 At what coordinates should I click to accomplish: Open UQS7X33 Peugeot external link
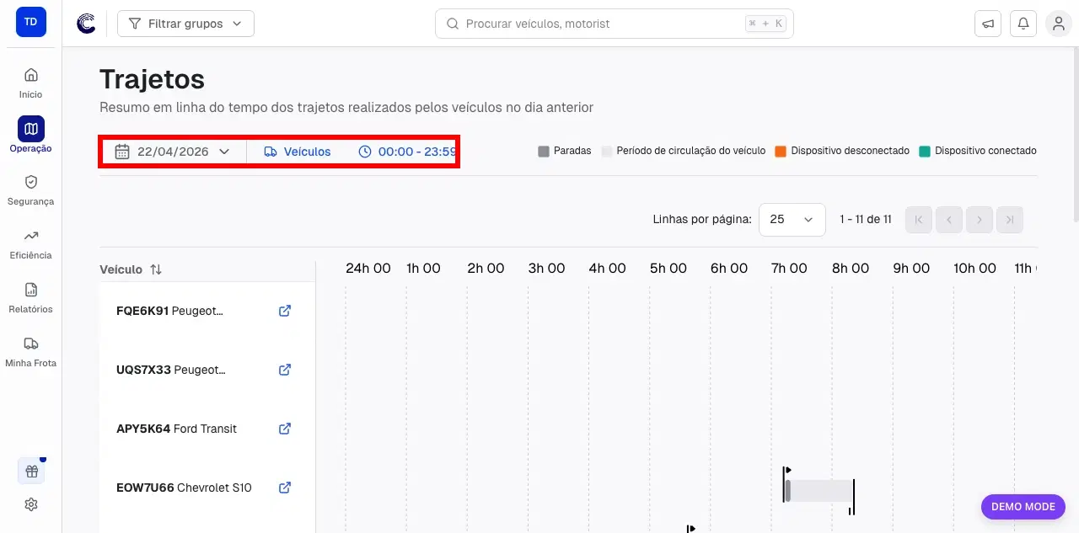pyautogui.click(x=285, y=370)
